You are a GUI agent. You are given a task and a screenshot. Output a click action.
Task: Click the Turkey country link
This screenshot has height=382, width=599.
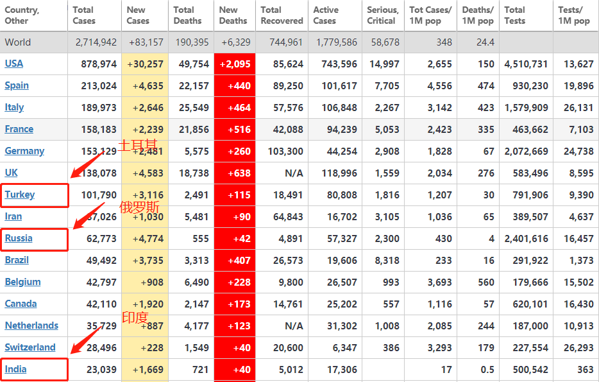tap(20, 195)
